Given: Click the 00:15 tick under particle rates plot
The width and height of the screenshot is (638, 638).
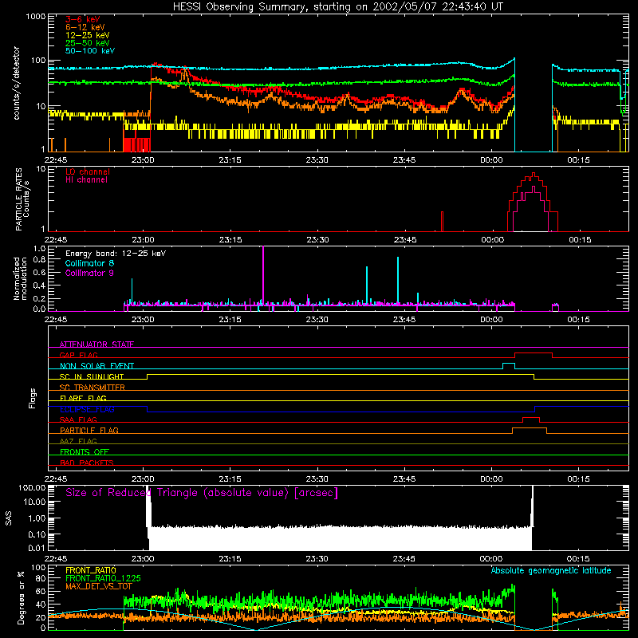Looking at the screenshot, I should coord(580,240).
